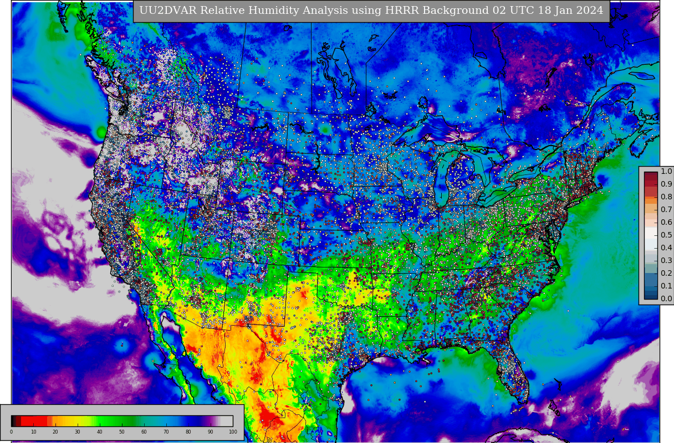Click the UU2DVAR Relative Humidity Analysis title
Viewport: 674px width, 443px height.
(x=371, y=11)
